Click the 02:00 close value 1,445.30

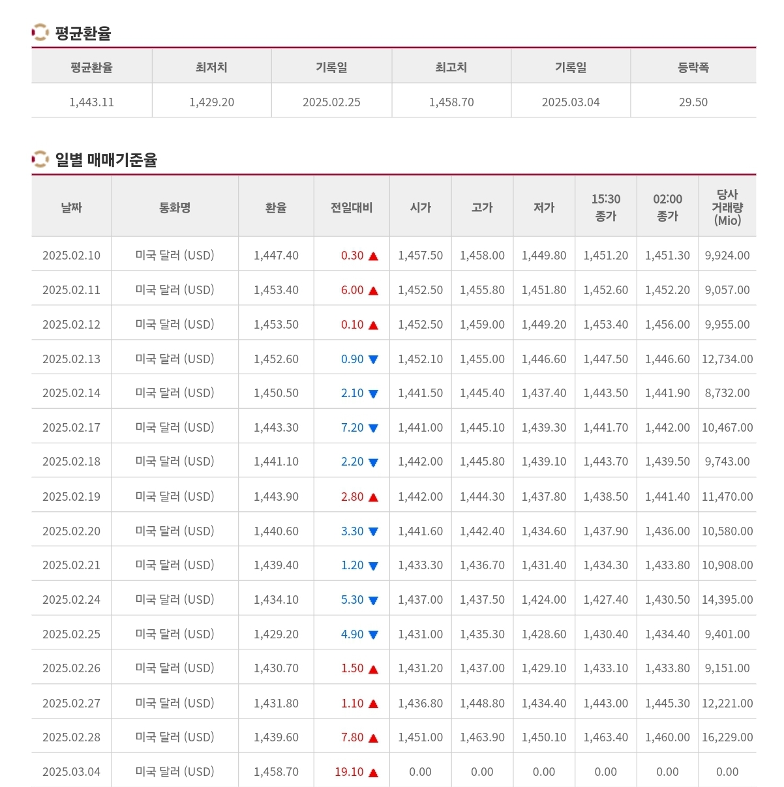[x=667, y=704]
